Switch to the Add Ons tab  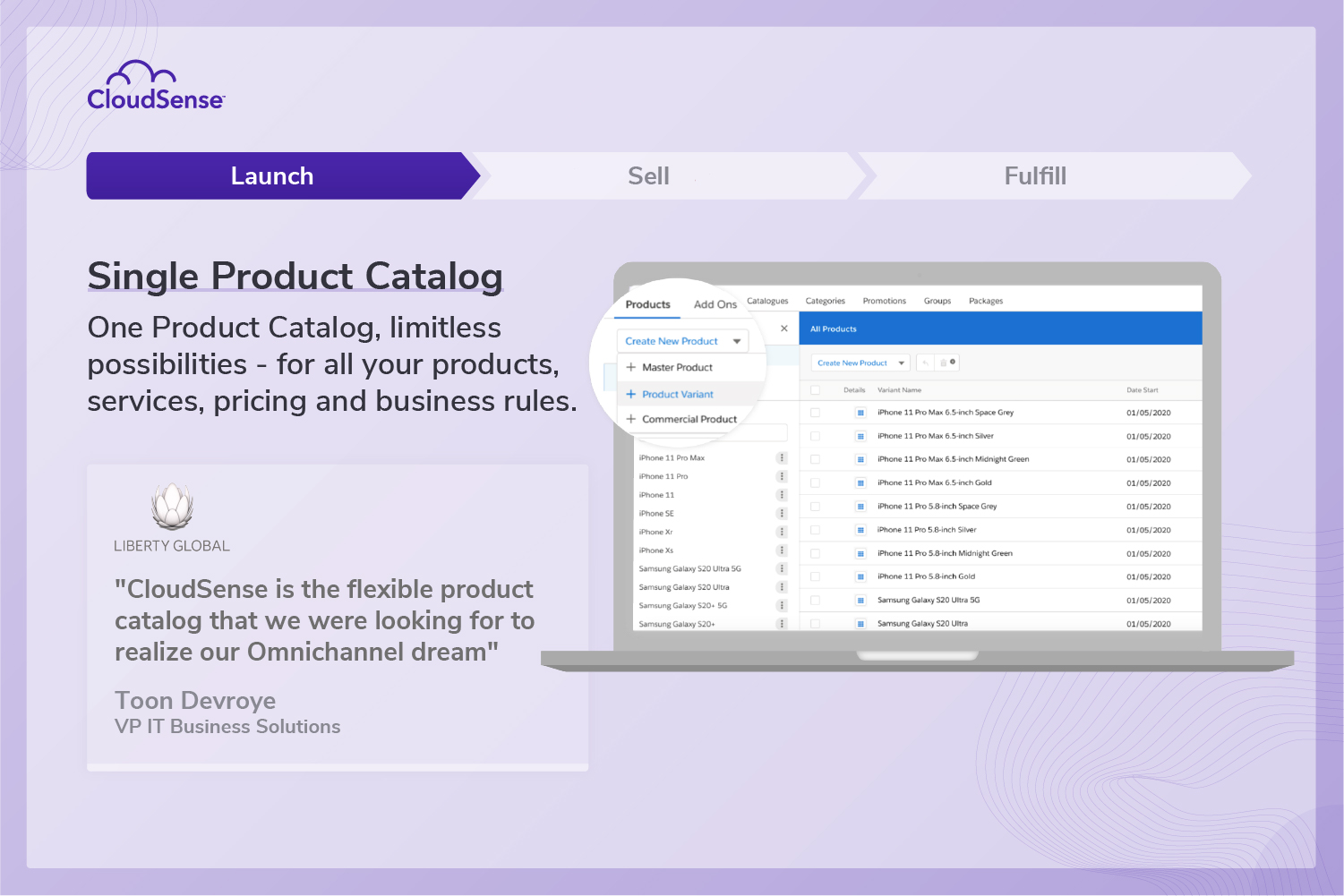click(714, 303)
